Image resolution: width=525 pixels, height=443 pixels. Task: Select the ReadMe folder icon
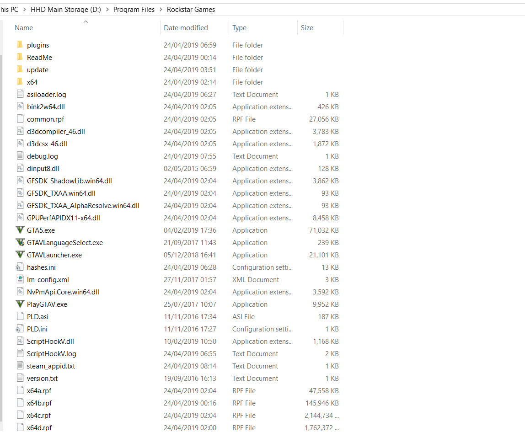point(20,57)
